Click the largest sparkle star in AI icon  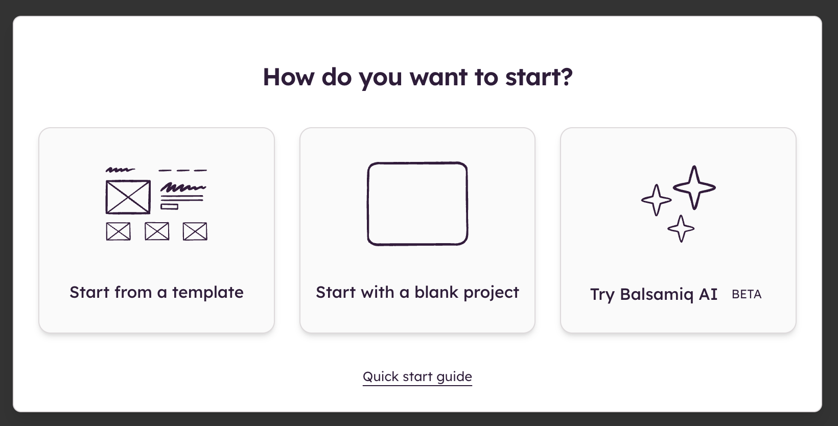click(694, 187)
